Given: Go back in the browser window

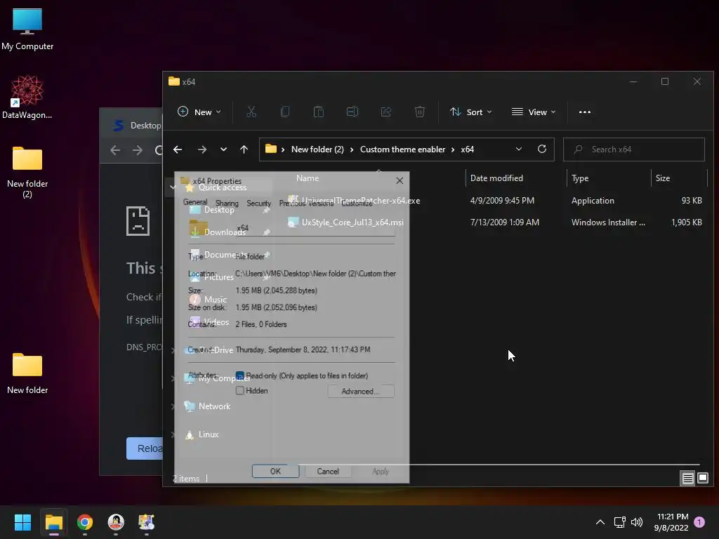Looking at the screenshot, I should tap(115, 150).
